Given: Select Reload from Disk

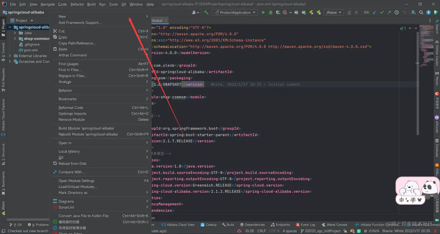Looking at the screenshot, I should (x=101, y=164).
